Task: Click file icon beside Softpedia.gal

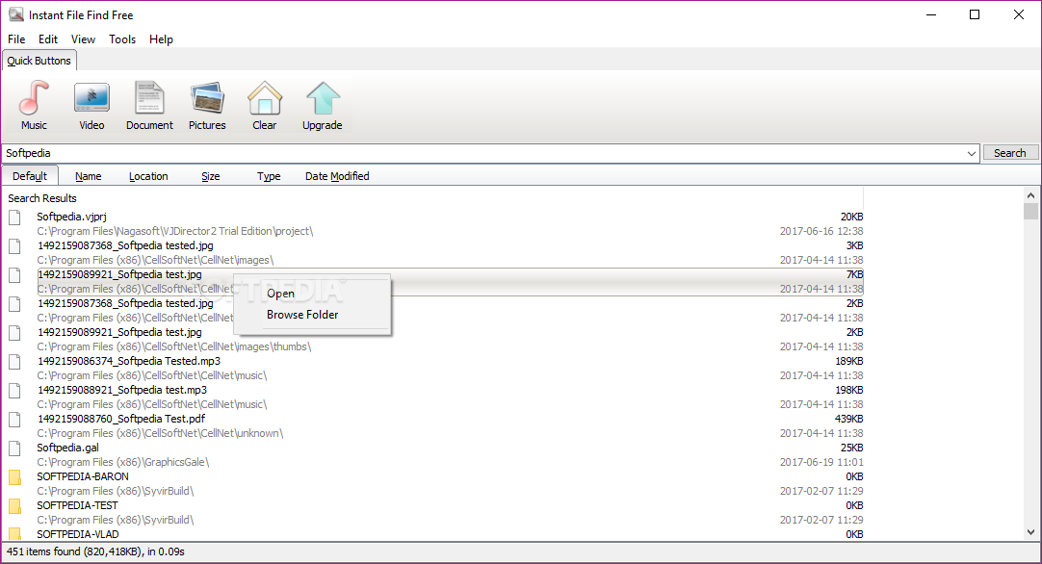Action: click(x=14, y=449)
